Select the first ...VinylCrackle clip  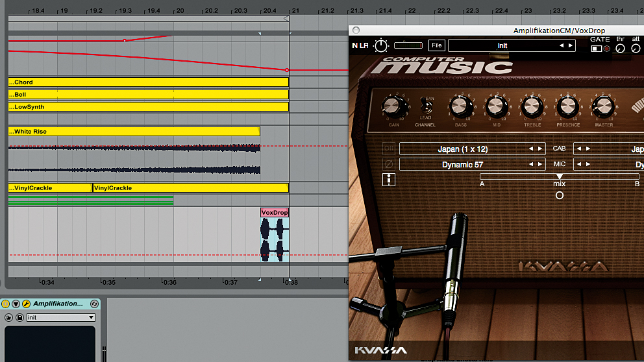[50, 188]
